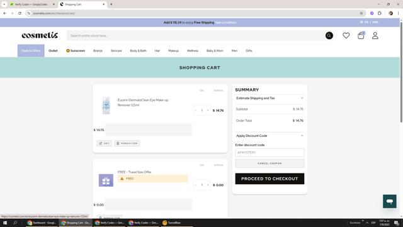403x227 pixels.
Task: Bookmark this page with the star
Action: 361,13
